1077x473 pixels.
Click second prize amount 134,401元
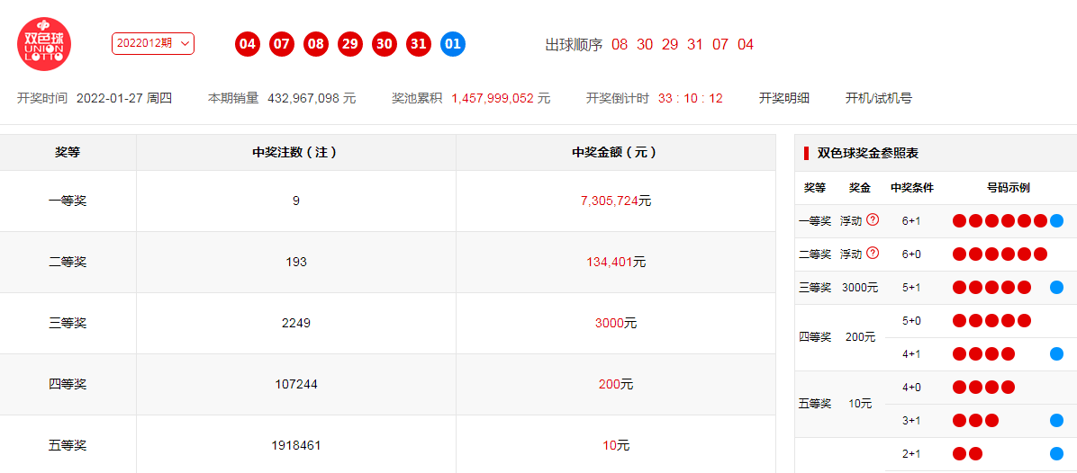tap(615, 262)
